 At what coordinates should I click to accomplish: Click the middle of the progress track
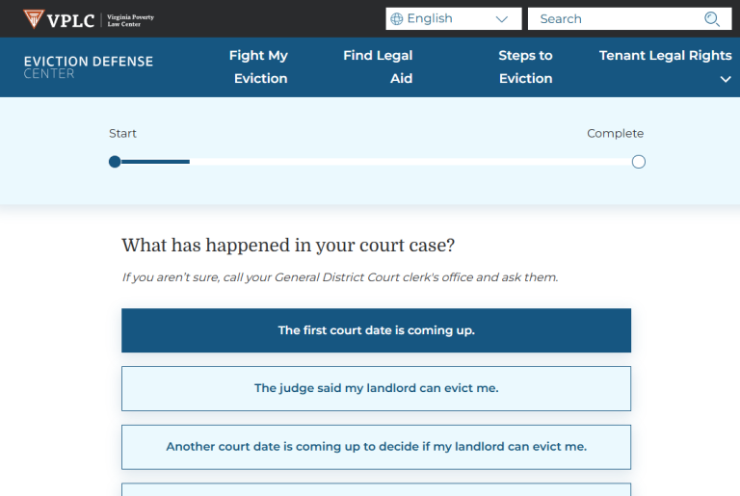tap(376, 162)
